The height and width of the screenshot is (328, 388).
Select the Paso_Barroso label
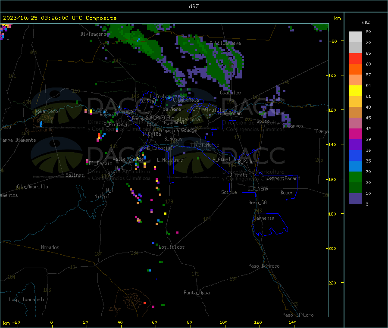click(264, 266)
